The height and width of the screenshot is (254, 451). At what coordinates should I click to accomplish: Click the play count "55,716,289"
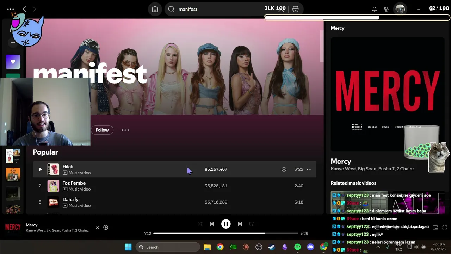(x=216, y=202)
